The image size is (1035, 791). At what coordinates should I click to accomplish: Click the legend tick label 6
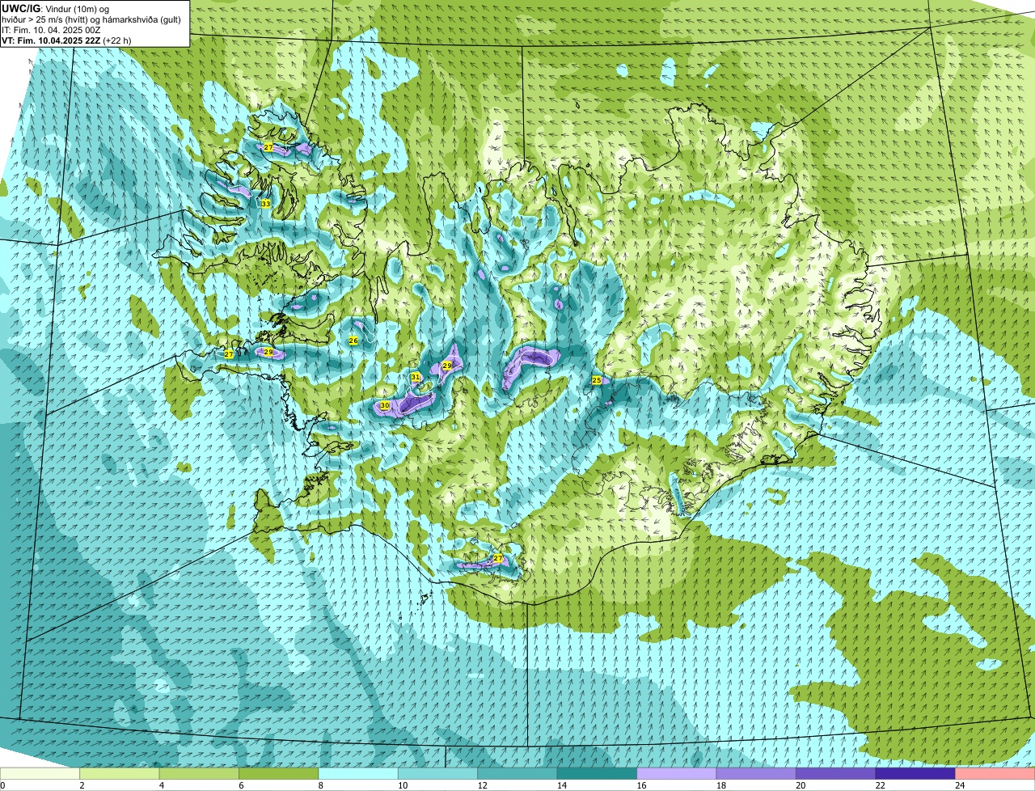[x=241, y=785]
